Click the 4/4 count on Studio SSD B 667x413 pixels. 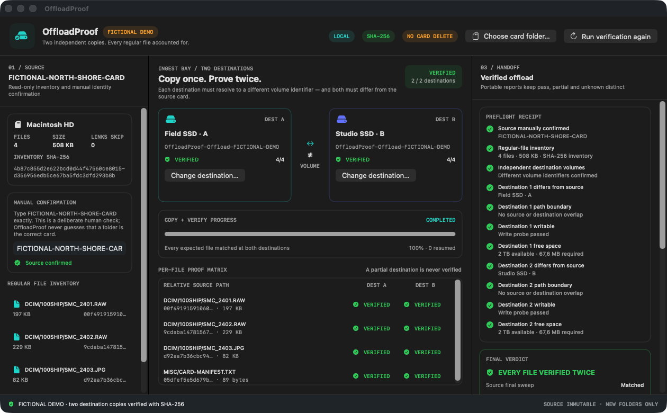pyautogui.click(x=451, y=159)
